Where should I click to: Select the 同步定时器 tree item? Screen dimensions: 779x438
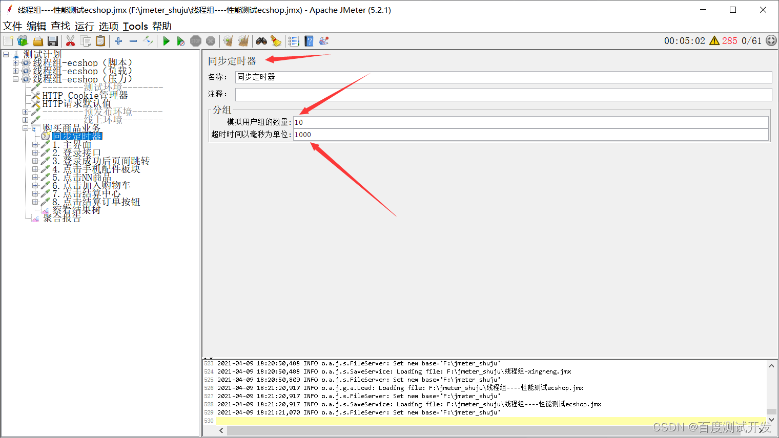[x=77, y=136]
